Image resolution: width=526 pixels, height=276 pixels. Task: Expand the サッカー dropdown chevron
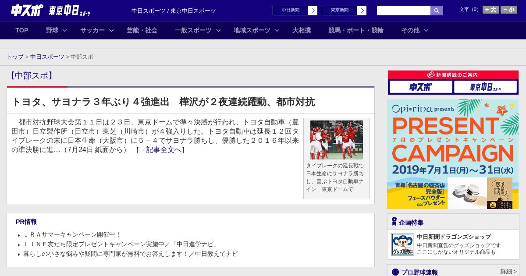[x=111, y=31]
